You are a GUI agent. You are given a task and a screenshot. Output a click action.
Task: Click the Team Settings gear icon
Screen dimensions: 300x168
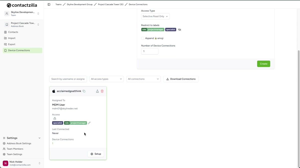(x=4, y=154)
